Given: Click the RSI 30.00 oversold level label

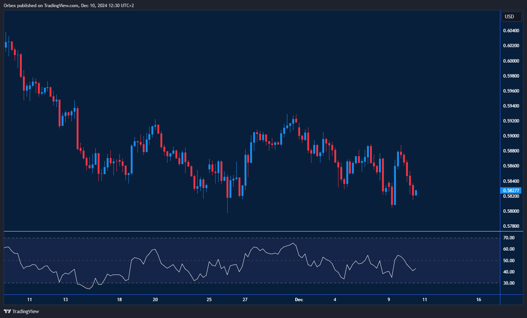Looking at the screenshot, I should (509, 283).
